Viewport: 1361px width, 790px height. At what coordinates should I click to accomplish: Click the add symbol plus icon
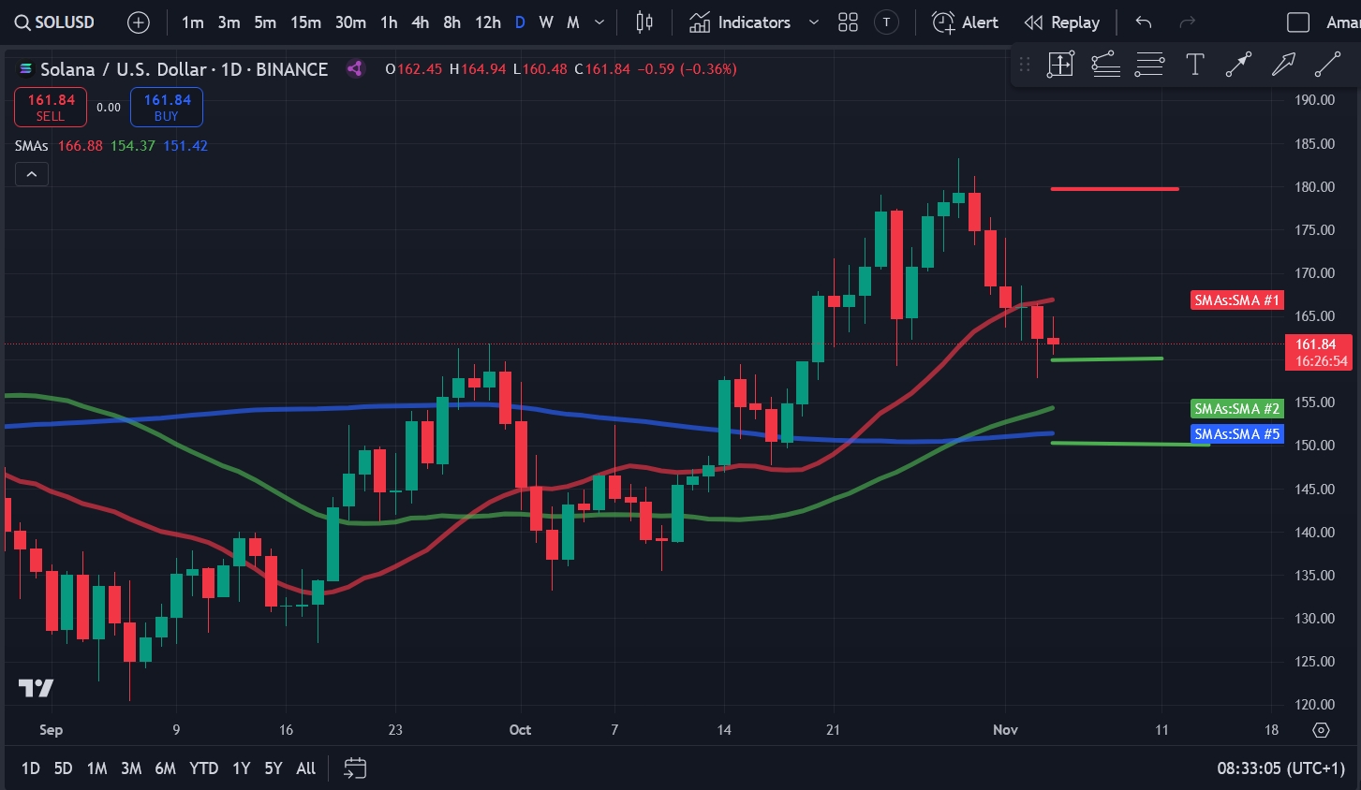pos(138,22)
